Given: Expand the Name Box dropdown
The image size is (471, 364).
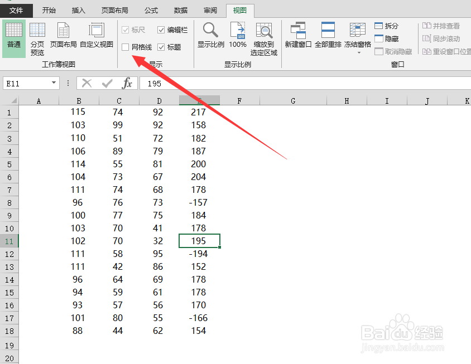Looking at the screenshot, I should 54,82.
